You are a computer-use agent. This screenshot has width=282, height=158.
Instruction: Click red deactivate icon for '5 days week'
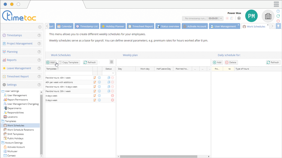coord(113,100)
